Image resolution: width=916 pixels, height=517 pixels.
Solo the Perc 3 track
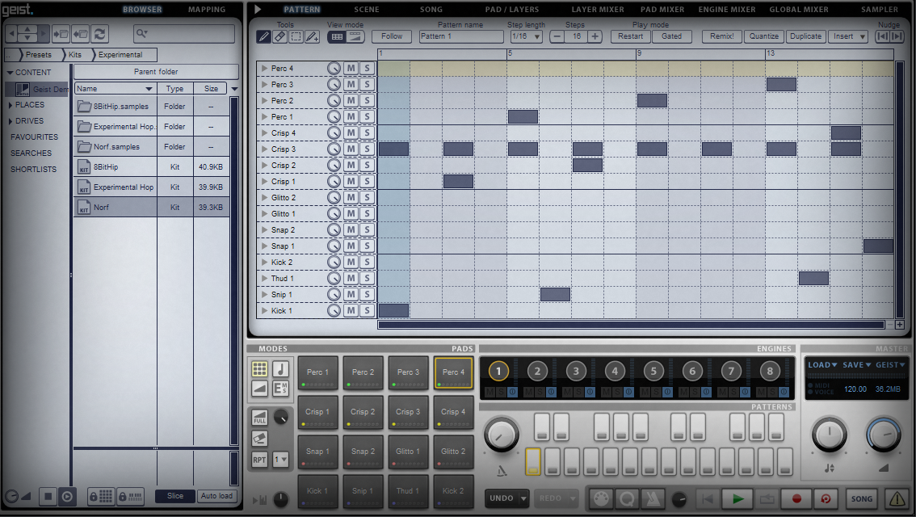point(367,85)
